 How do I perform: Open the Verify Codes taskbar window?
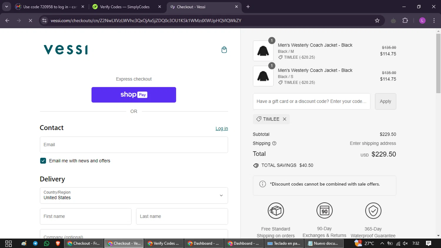point(164,244)
